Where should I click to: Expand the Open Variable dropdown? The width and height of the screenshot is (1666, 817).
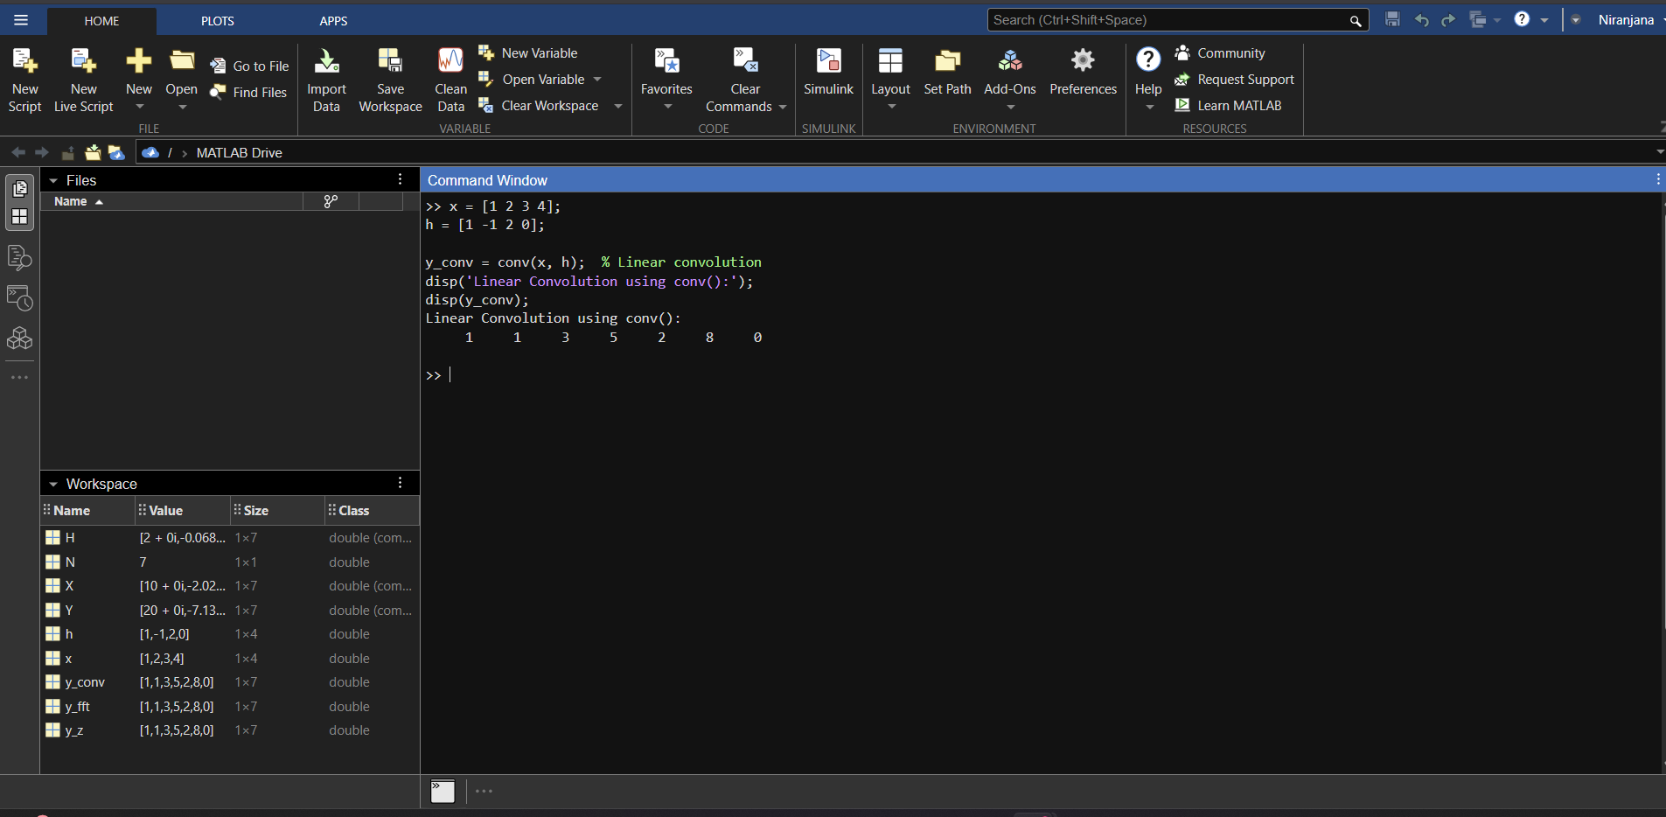(x=597, y=80)
